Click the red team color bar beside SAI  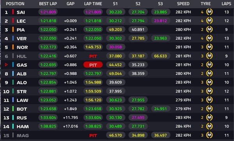pyautogui.click(x=13, y=12)
